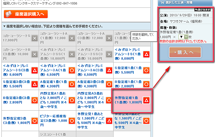The image size is (215, 137).
Task: Click 会場 ヤフオクドーム(福岡県) text
Action: 181,21
